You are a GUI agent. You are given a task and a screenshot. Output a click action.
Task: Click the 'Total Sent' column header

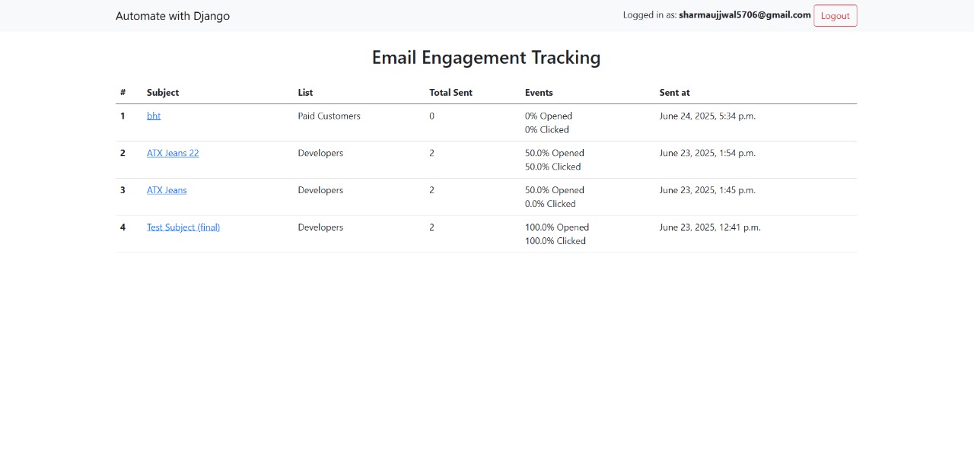coord(450,93)
